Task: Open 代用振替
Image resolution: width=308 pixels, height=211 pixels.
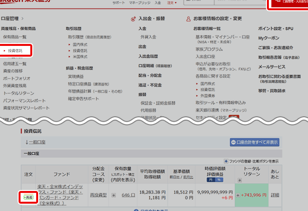Action: (x=148, y=110)
